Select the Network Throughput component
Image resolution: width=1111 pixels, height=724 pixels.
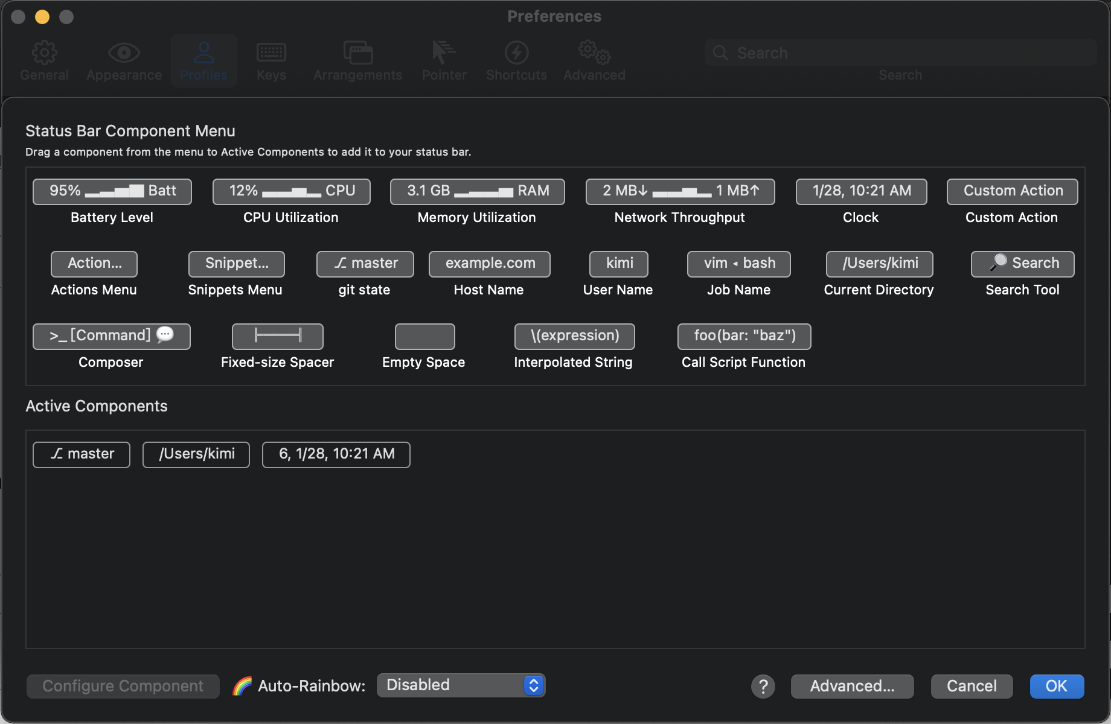click(x=679, y=191)
